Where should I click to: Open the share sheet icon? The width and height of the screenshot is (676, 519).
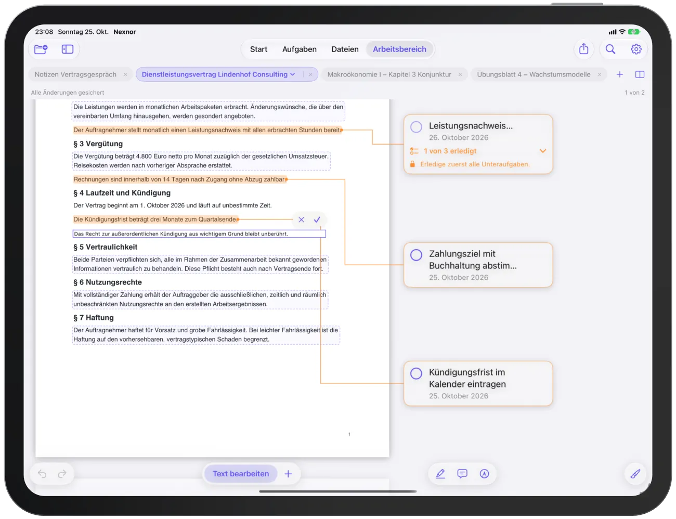tap(584, 49)
